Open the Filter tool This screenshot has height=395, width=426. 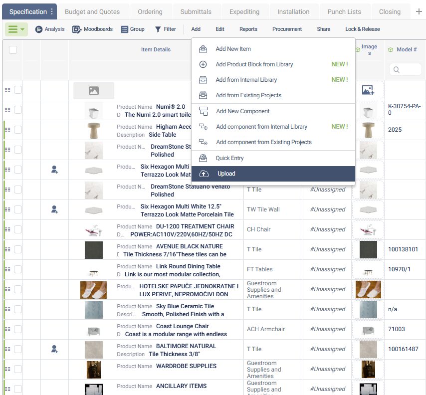[166, 29]
